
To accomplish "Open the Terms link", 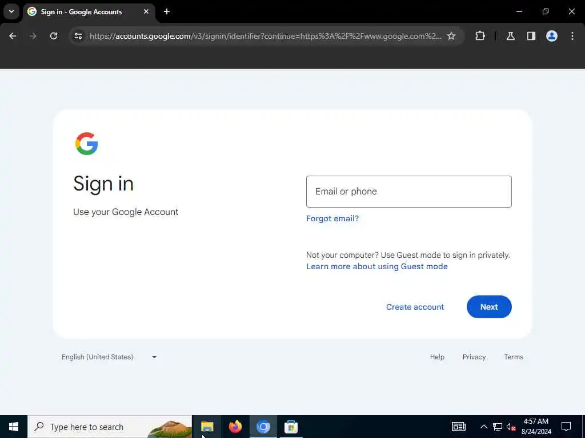I will pos(514,357).
